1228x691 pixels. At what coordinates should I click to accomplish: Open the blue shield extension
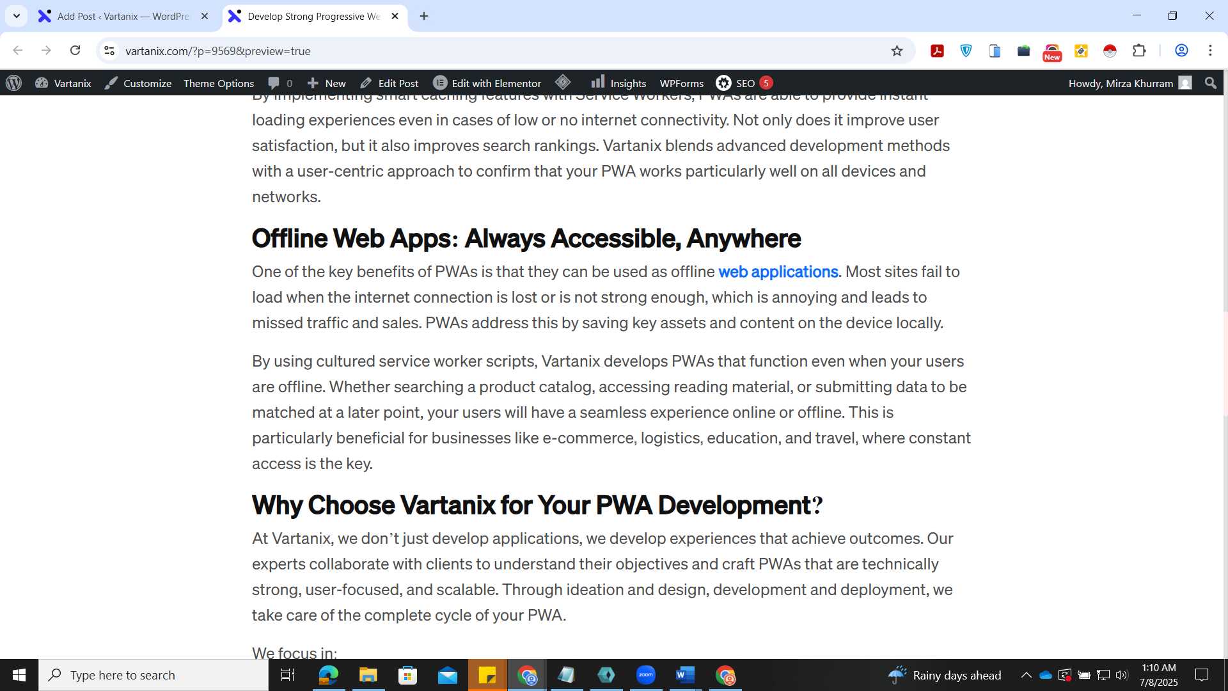pyautogui.click(x=966, y=51)
